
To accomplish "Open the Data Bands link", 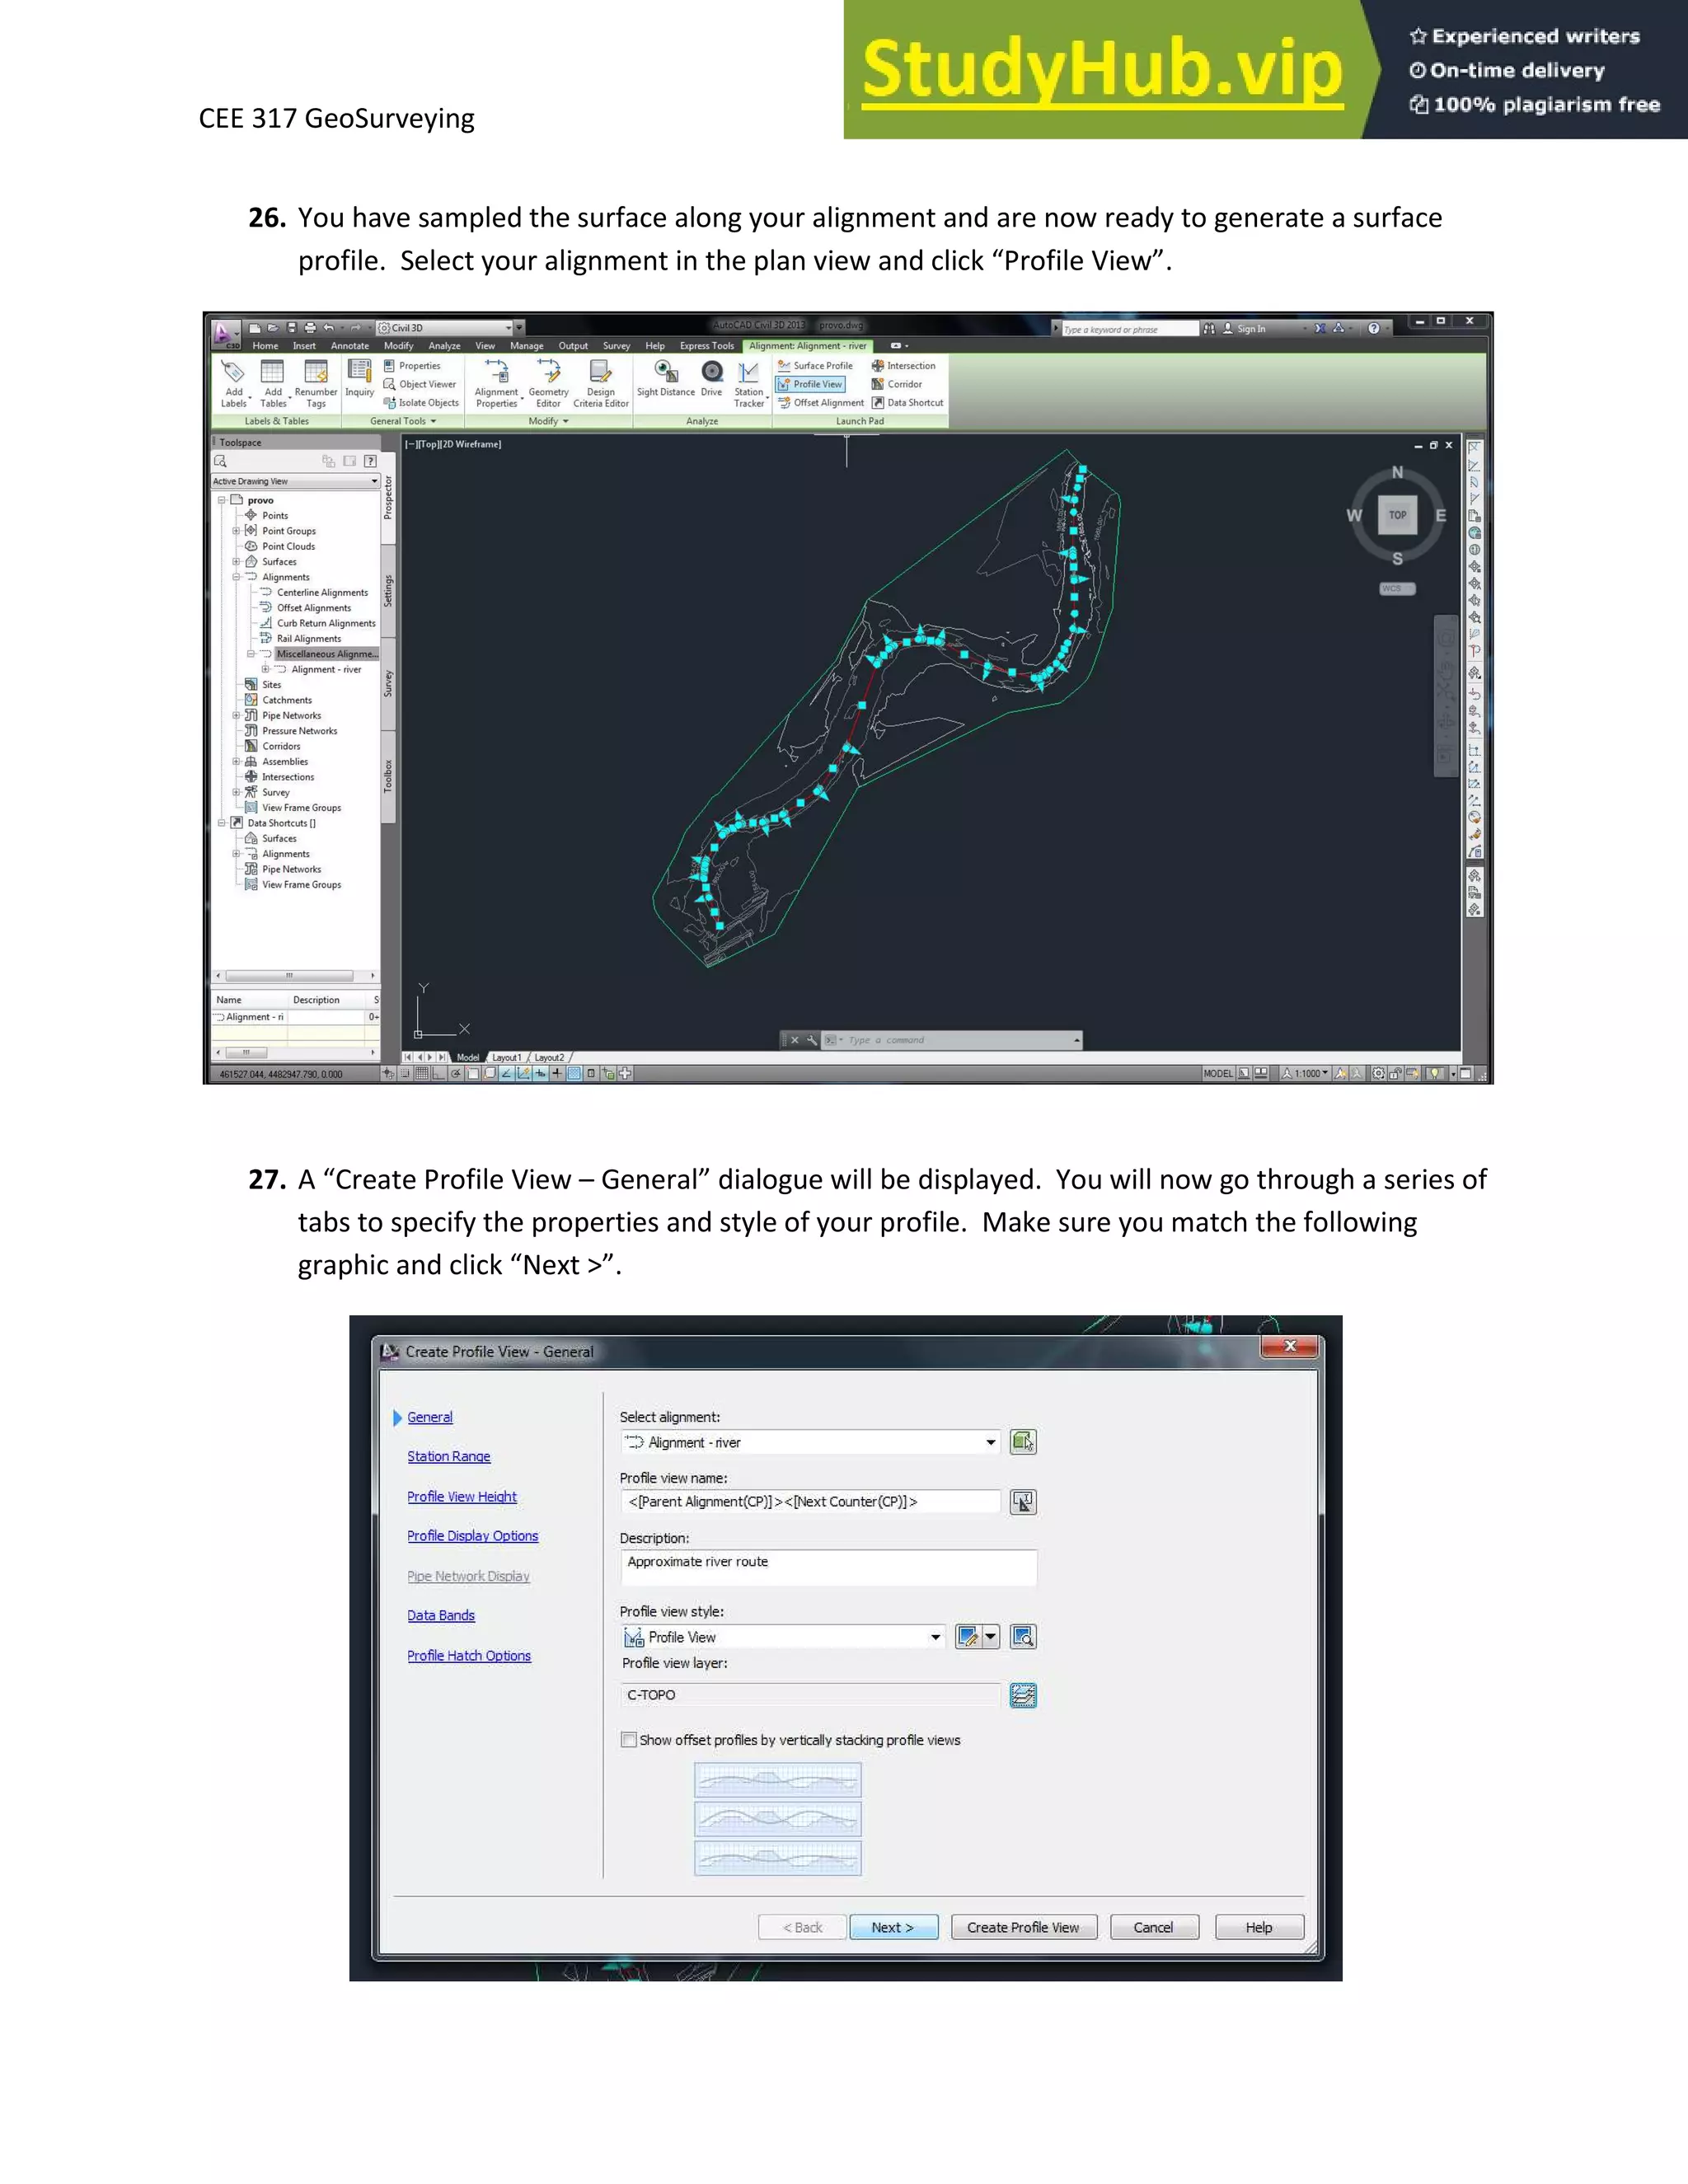I will [x=441, y=1615].
